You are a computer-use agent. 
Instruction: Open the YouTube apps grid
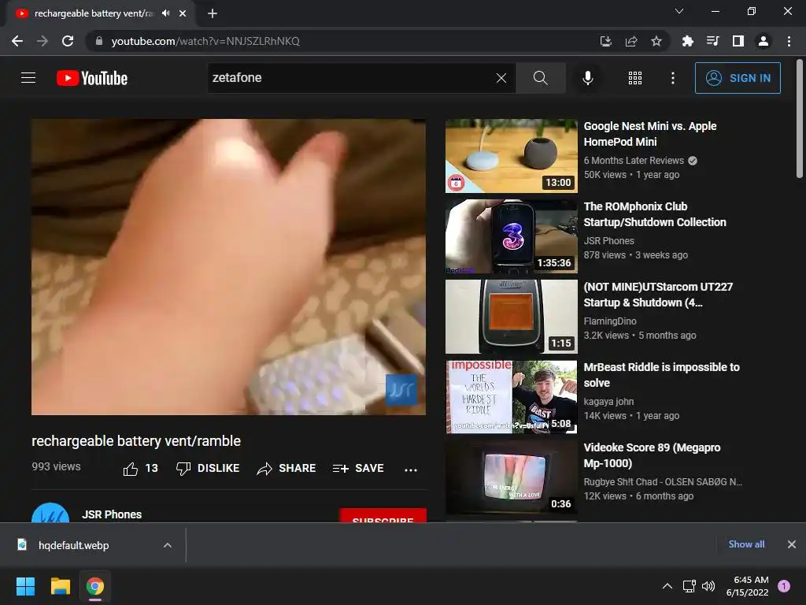pos(635,78)
